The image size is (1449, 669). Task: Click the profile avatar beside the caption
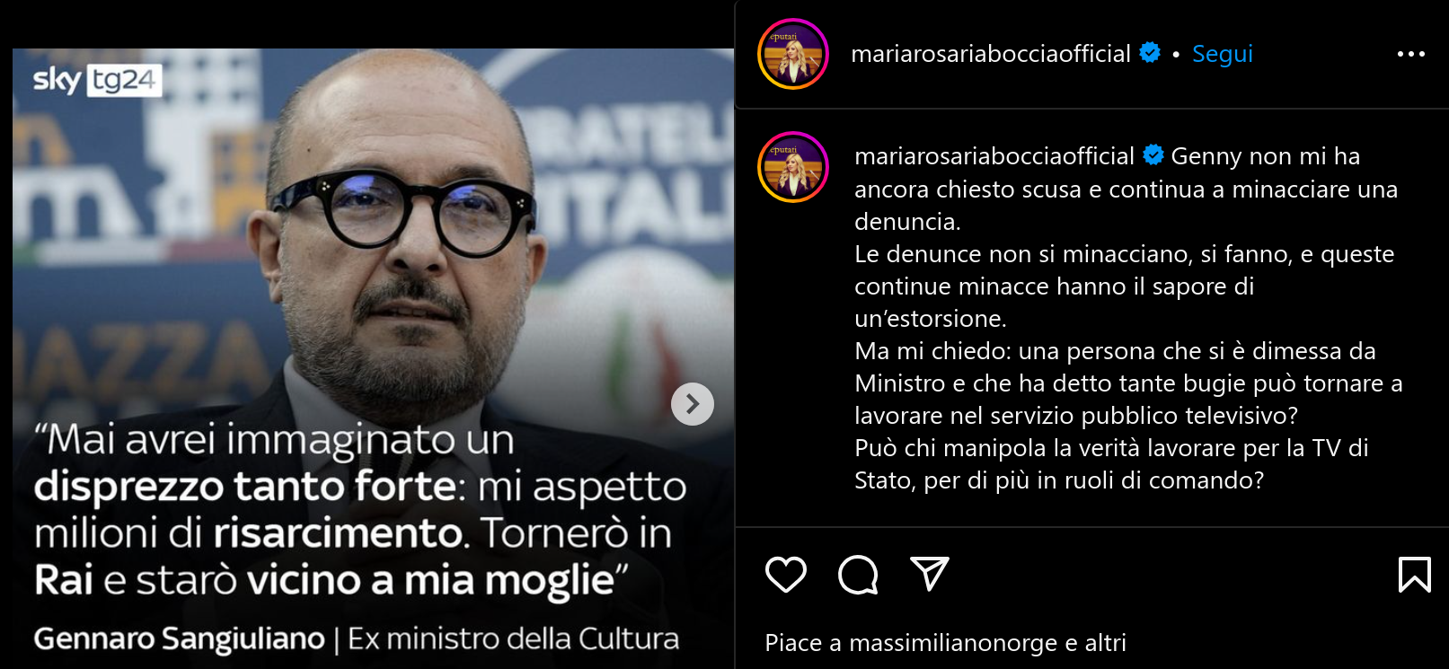point(793,167)
